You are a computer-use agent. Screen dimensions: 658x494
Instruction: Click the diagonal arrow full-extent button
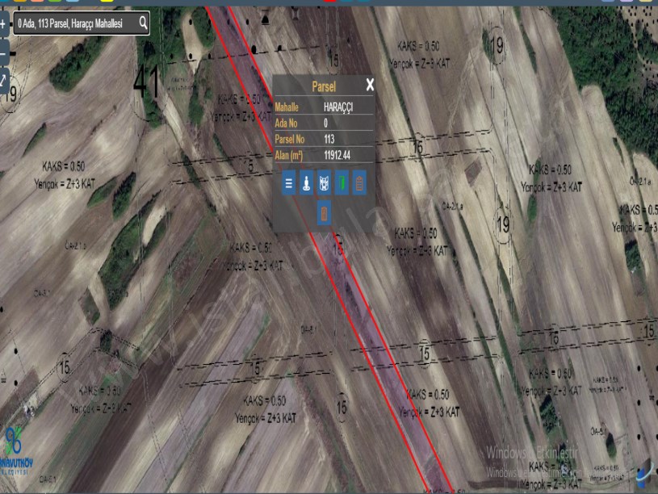pyautogui.click(x=3, y=79)
